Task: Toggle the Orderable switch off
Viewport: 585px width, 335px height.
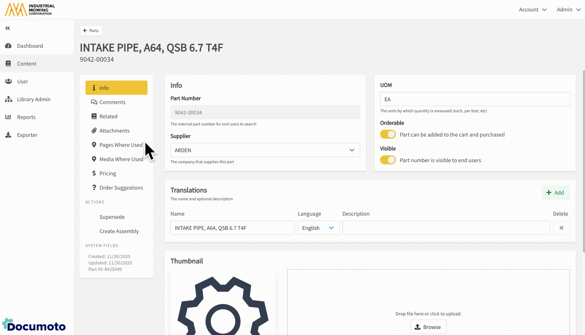Action: coord(388,134)
